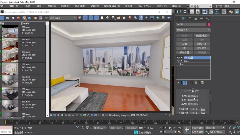Click the save image icon in V-Ray frame buffer
This screenshot has height=135, width=240.
click(x=7, y=18)
